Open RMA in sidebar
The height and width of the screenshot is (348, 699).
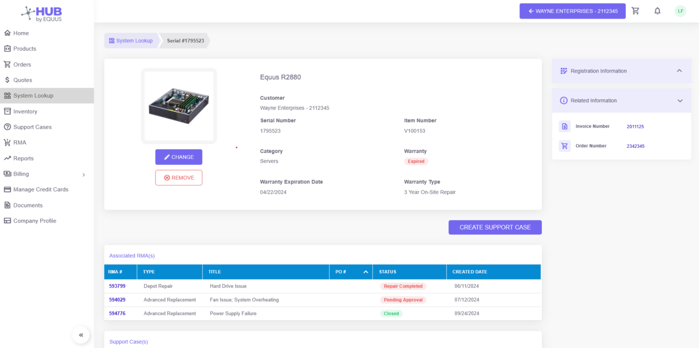[x=47, y=142]
